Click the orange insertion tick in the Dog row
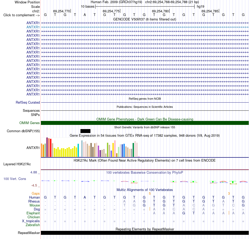The height and width of the screenshot is (239, 249). (150, 209)
